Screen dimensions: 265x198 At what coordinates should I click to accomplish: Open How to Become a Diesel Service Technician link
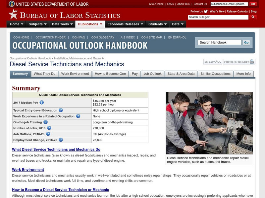click(60, 190)
